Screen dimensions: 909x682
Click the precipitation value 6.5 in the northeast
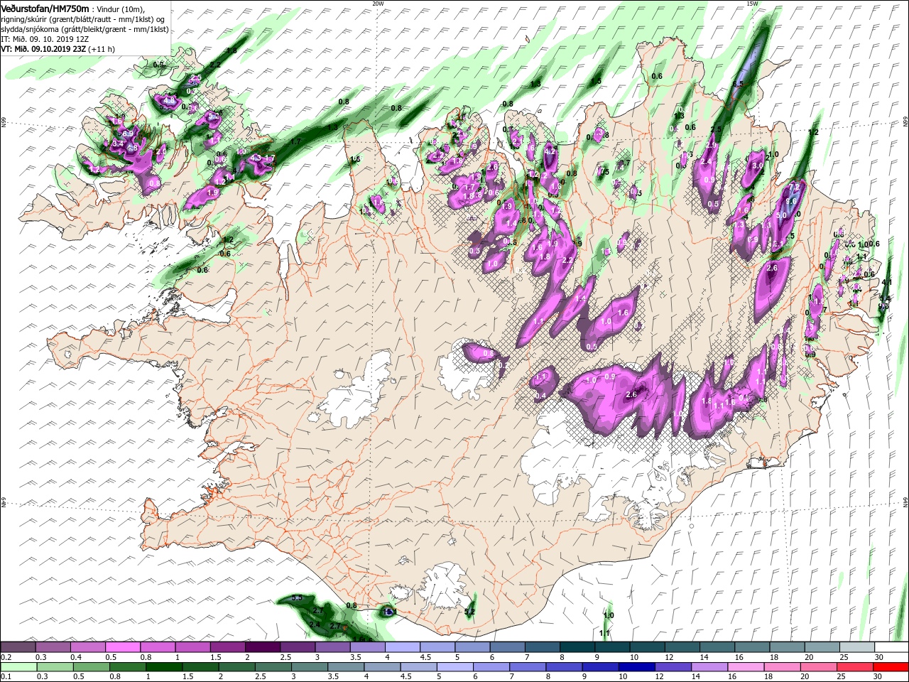click(x=738, y=84)
